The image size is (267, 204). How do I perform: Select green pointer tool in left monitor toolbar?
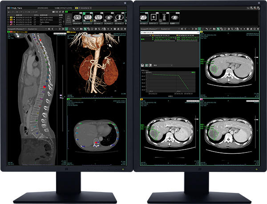click(x=85, y=29)
